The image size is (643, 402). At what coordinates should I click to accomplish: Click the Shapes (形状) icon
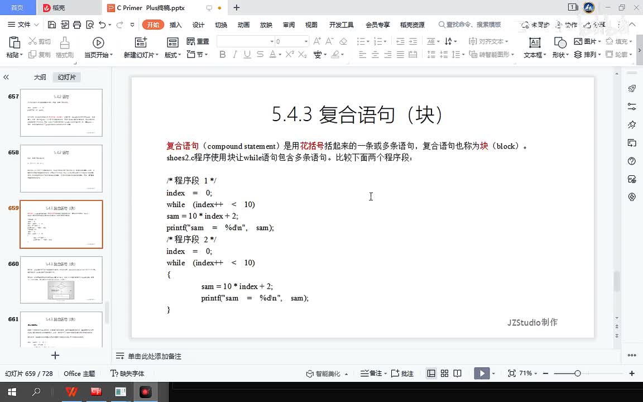pyautogui.click(x=560, y=42)
